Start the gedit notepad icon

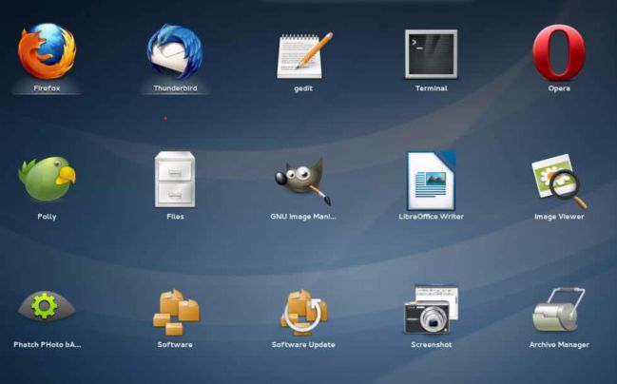(304, 55)
